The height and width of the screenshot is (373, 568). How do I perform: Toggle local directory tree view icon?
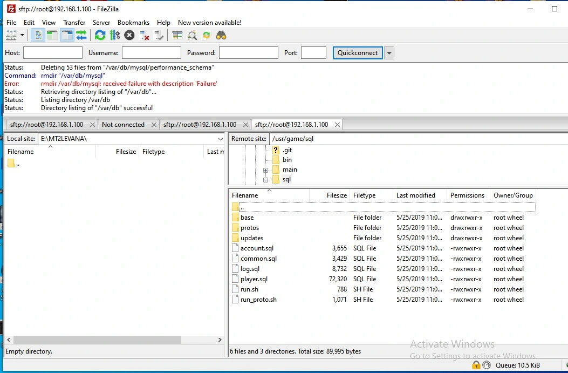click(x=52, y=36)
